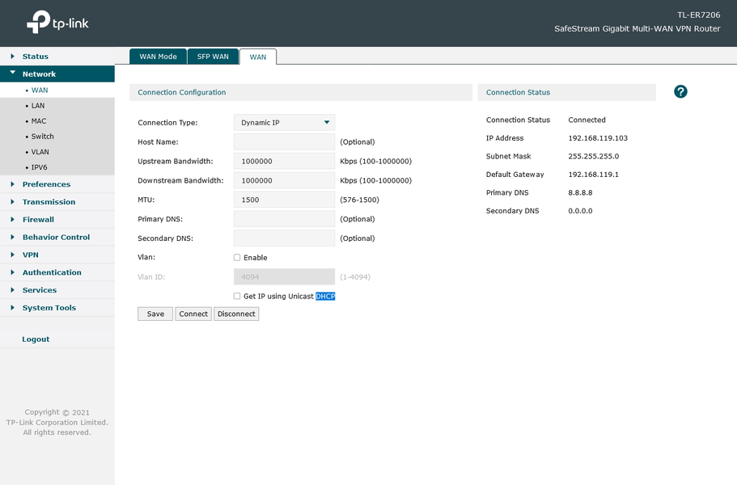
Task: Expand the Behavior Control menu section
Action: [x=57, y=237]
